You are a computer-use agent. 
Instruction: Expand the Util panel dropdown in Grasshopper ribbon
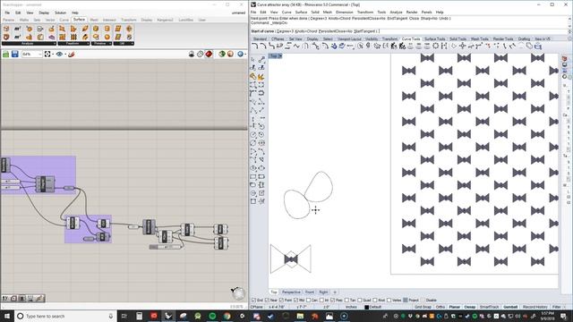[132, 44]
